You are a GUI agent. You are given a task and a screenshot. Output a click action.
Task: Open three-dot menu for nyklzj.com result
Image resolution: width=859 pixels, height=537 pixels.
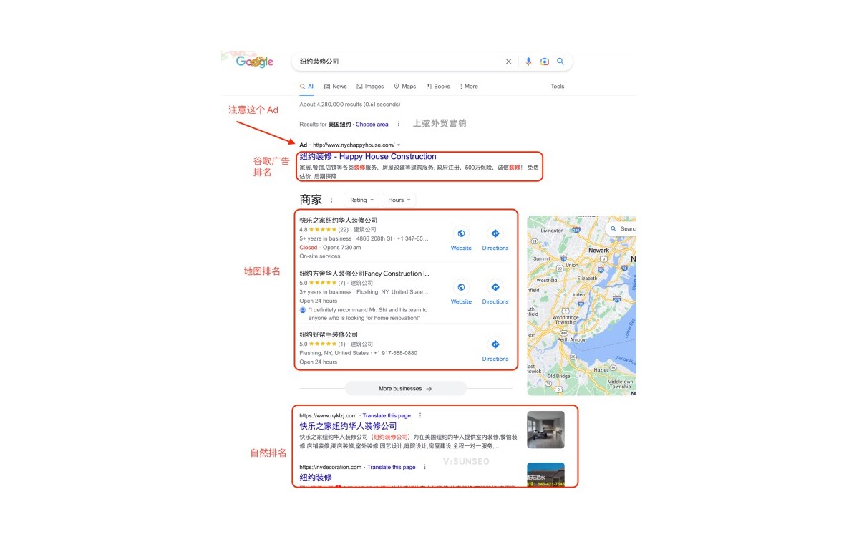click(x=420, y=415)
